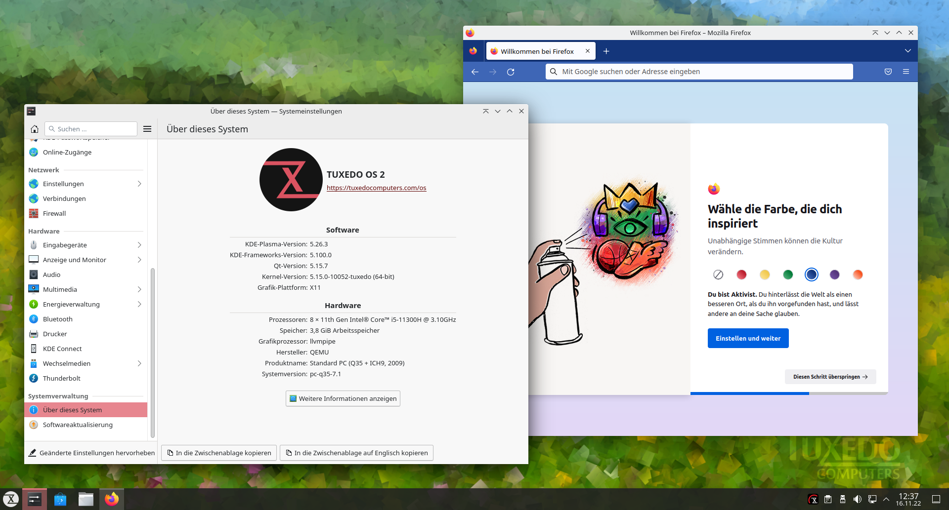The width and height of the screenshot is (949, 510).
Task: Open a new tab in Firefox
Action: pyautogui.click(x=606, y=51)
